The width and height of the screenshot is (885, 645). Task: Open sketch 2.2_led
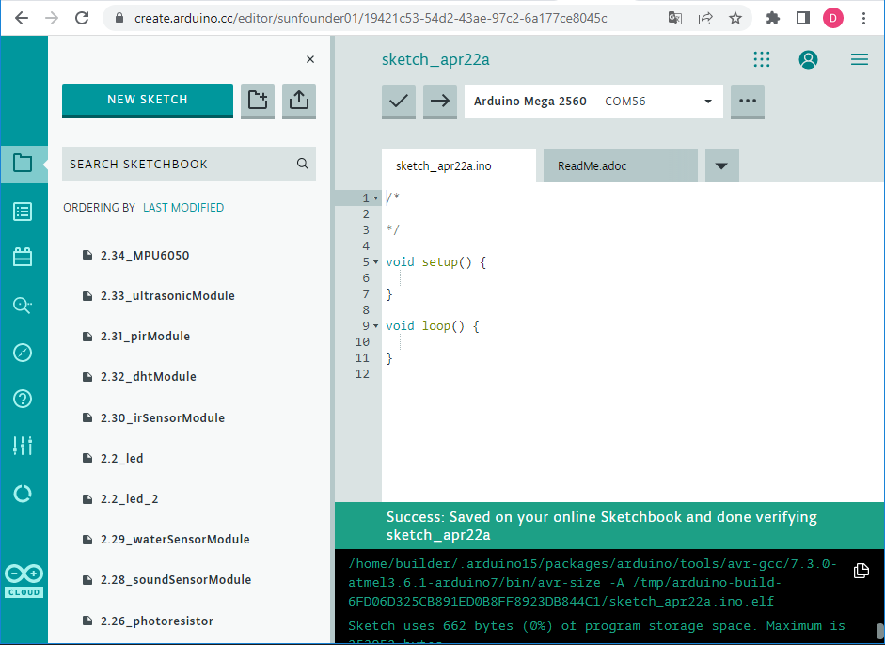tap(122, 458)
